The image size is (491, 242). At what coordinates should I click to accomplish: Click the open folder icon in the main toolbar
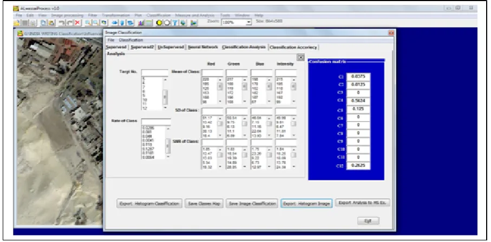(x=17, y=23)
